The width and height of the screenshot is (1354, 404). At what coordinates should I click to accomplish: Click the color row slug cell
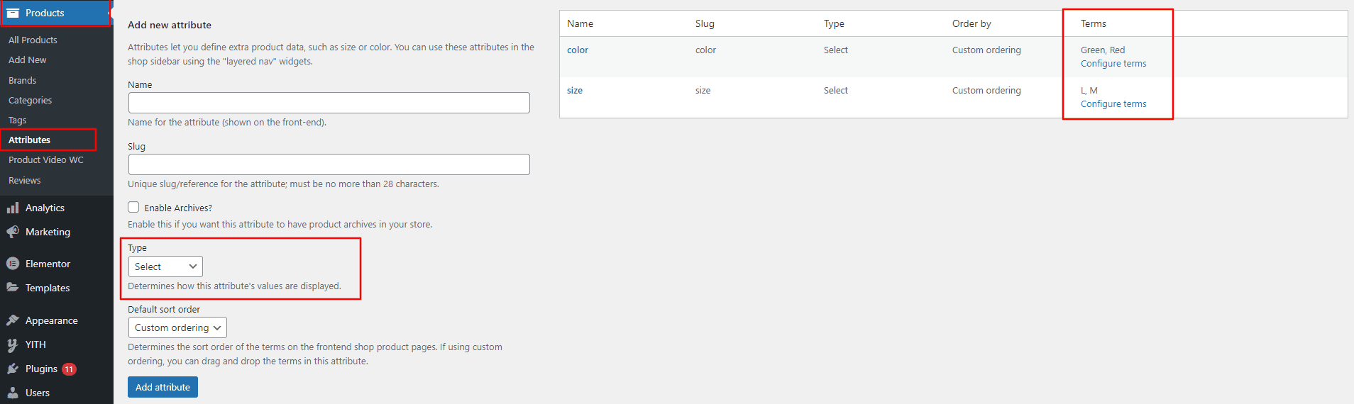click(x=705, y=50)
